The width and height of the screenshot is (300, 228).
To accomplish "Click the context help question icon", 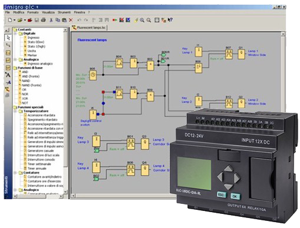I will [170, 20].
